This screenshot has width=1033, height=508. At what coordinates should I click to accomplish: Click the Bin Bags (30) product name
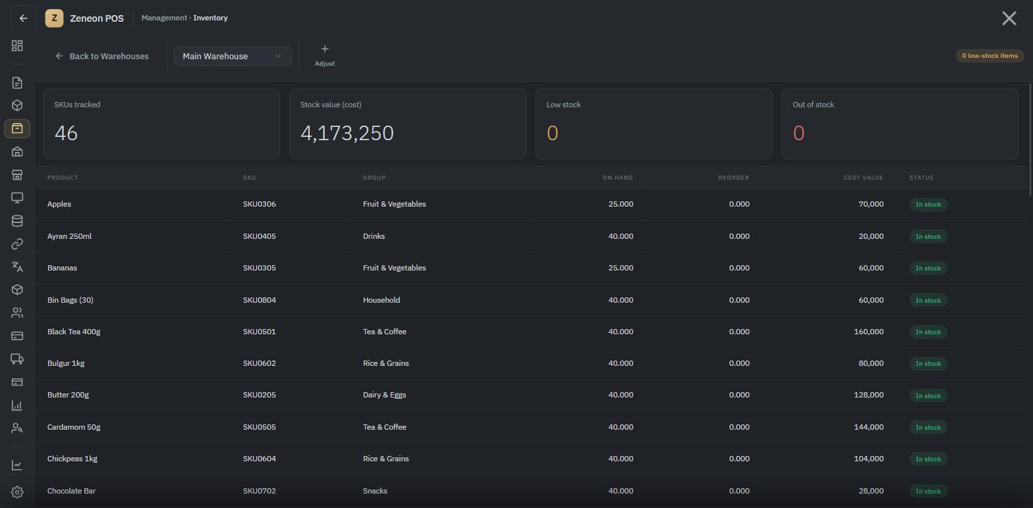coord(70,300)
